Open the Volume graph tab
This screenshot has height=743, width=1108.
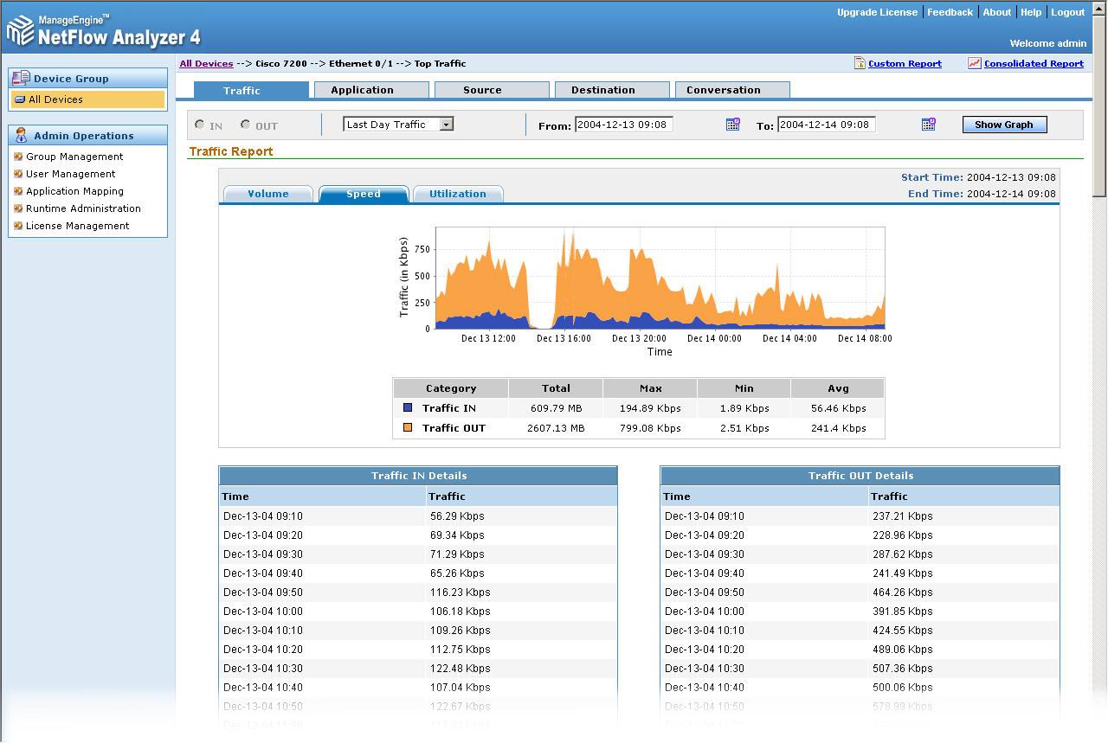pos(268,194)
